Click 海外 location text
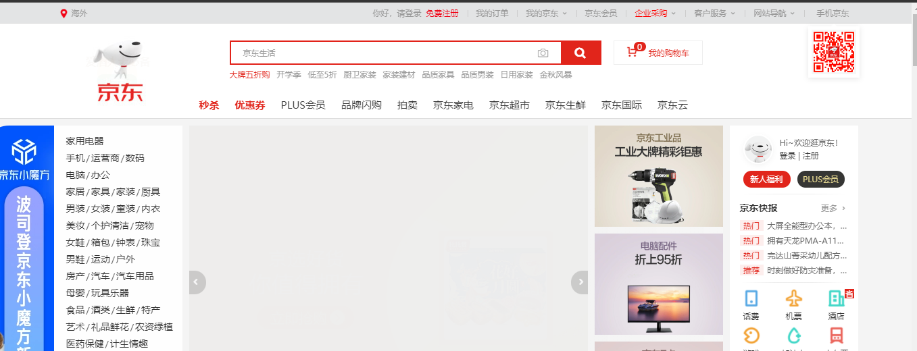Screen dimensions: 917x351 tap(79, 13)
